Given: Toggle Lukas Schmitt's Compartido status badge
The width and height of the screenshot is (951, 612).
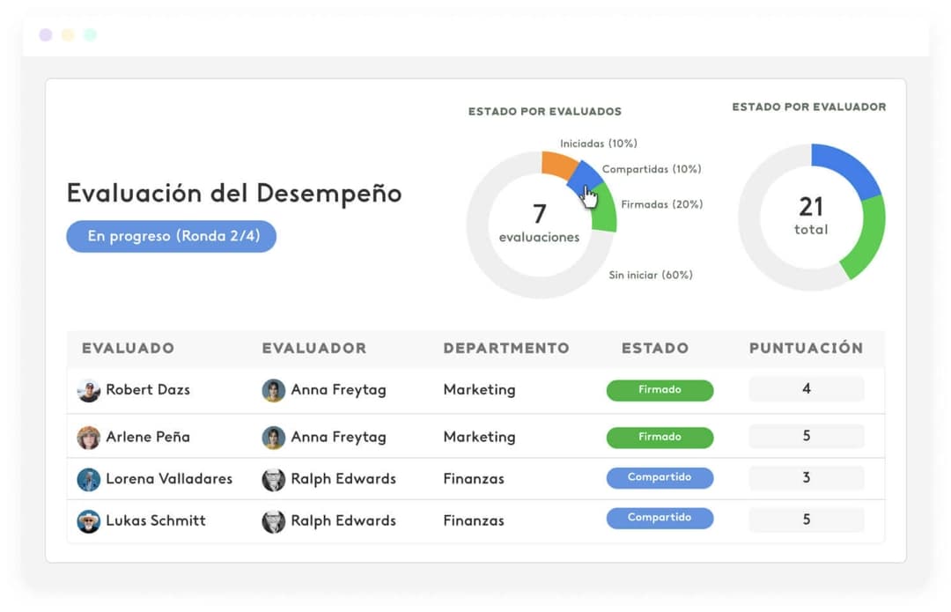Looking at the screenshot, I should (x=660, y=518).
